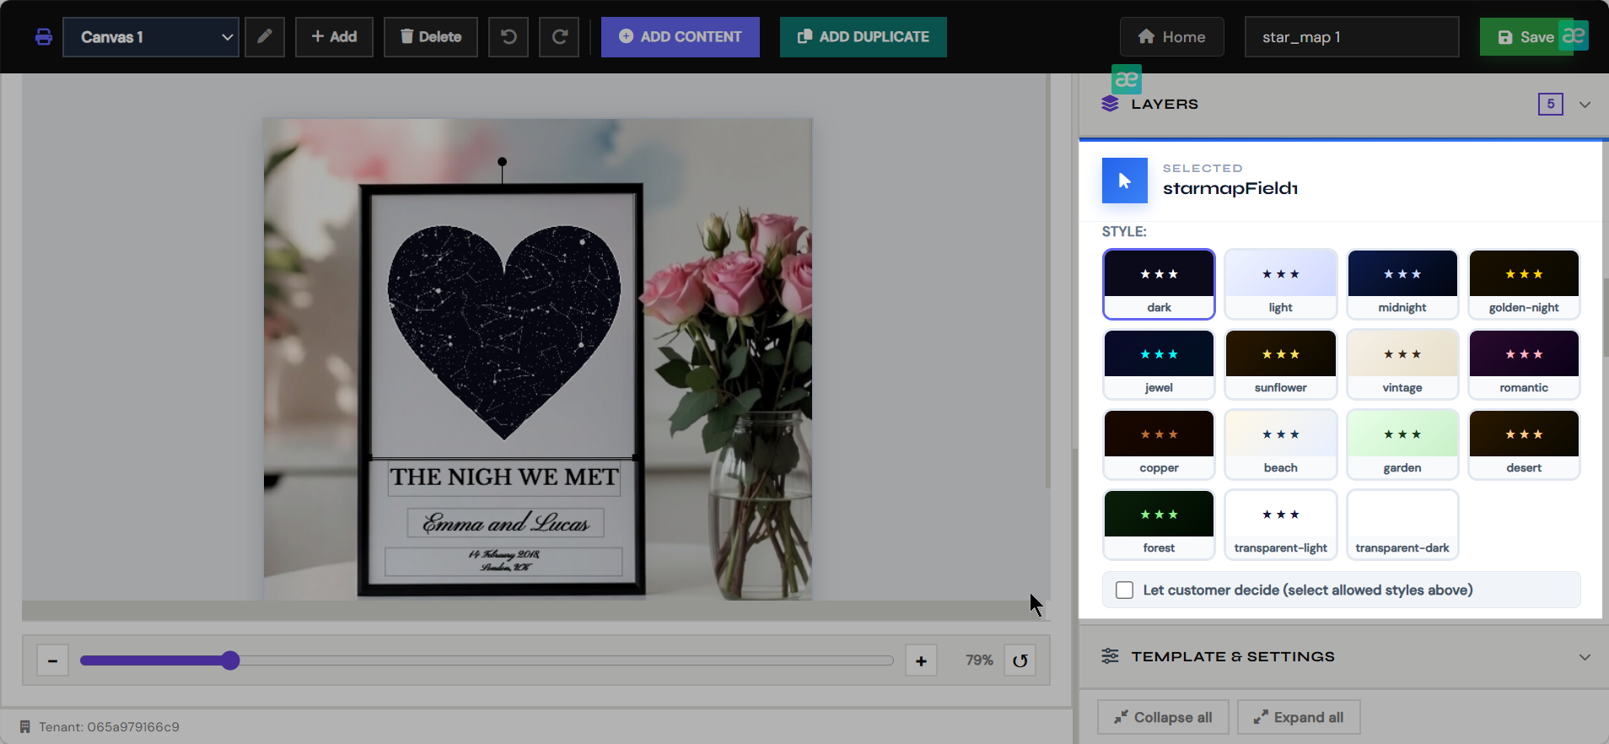Select the midnight style option
The width and height of the screenshot is (1609, 744).
coord(1402,284)
